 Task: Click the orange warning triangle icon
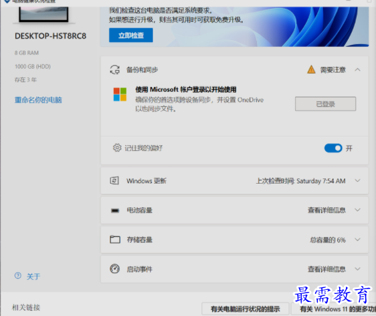click(x=311, y=69)
